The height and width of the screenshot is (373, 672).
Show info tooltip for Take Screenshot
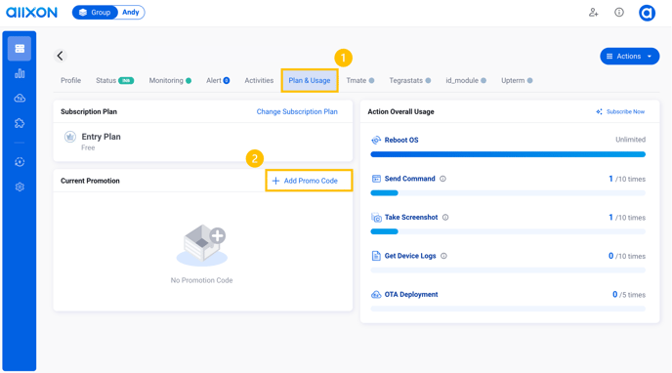click(x=445, y=218)
